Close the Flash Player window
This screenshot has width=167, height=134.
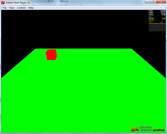coord(161,2)
